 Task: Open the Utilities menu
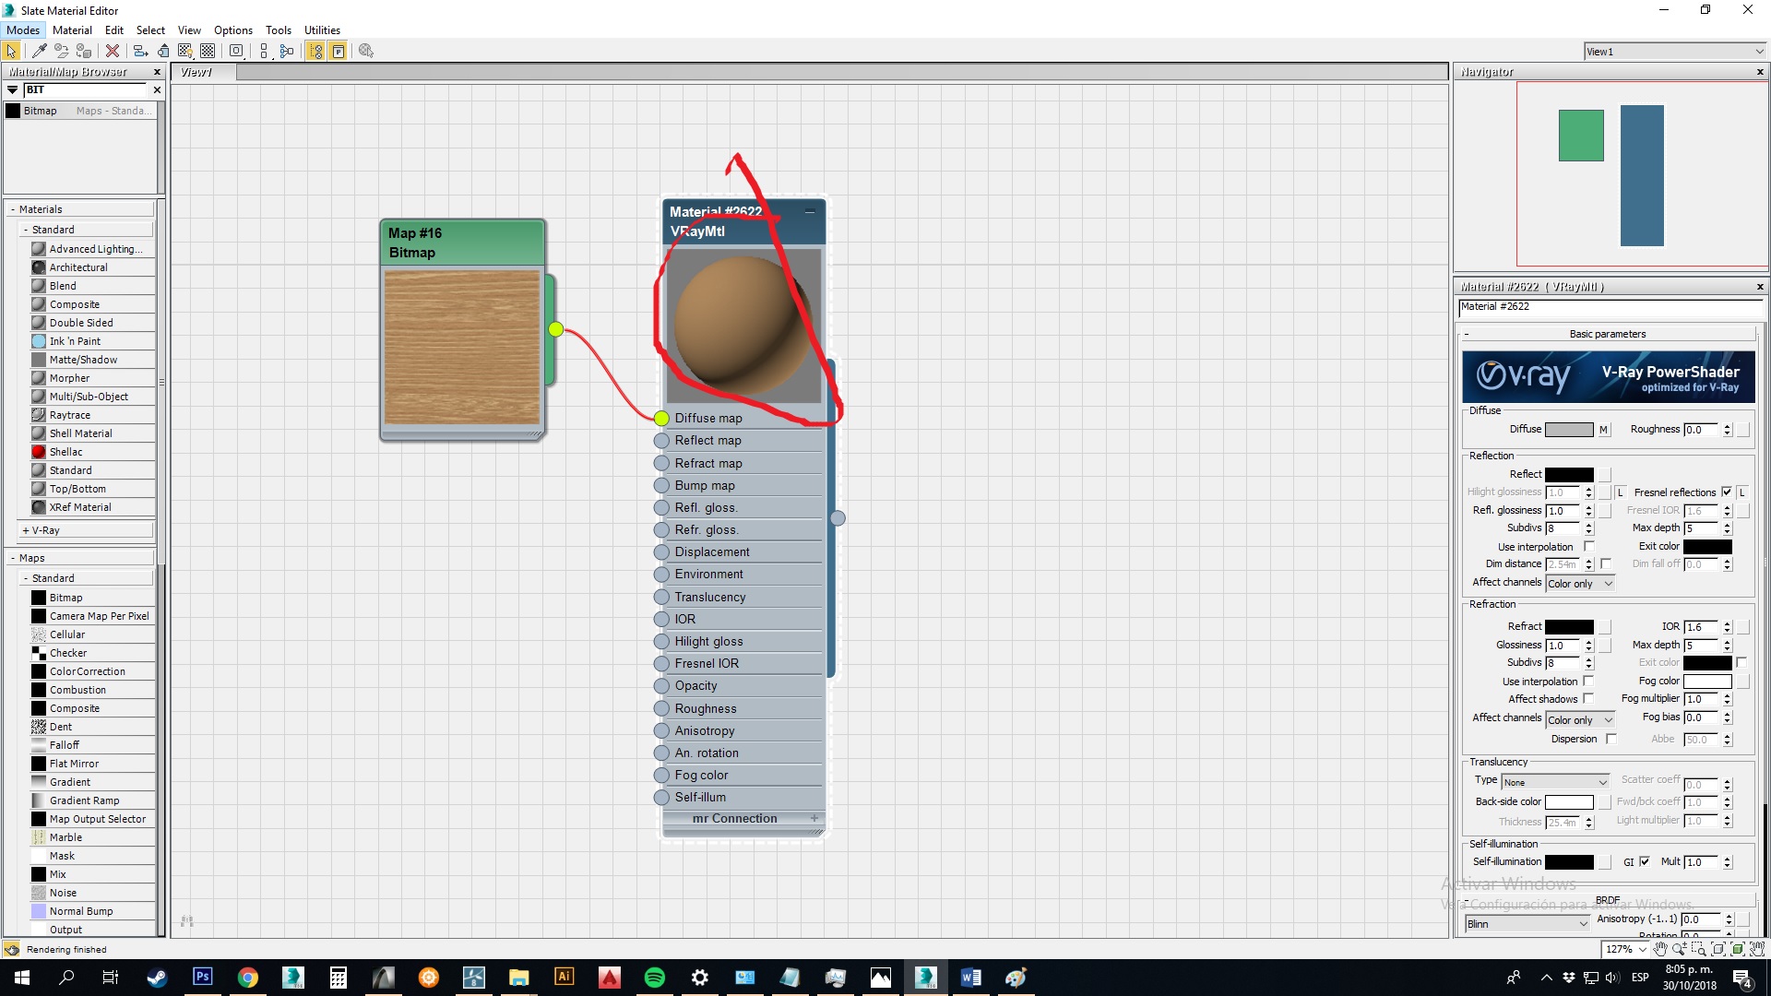click(x=322, y=30)
